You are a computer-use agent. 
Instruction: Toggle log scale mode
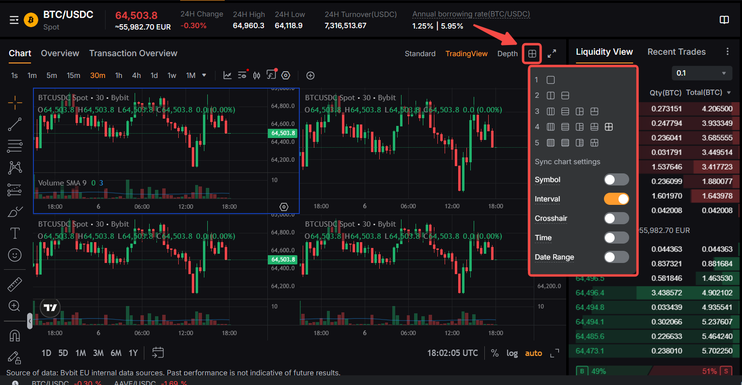[x=512, y=353]
